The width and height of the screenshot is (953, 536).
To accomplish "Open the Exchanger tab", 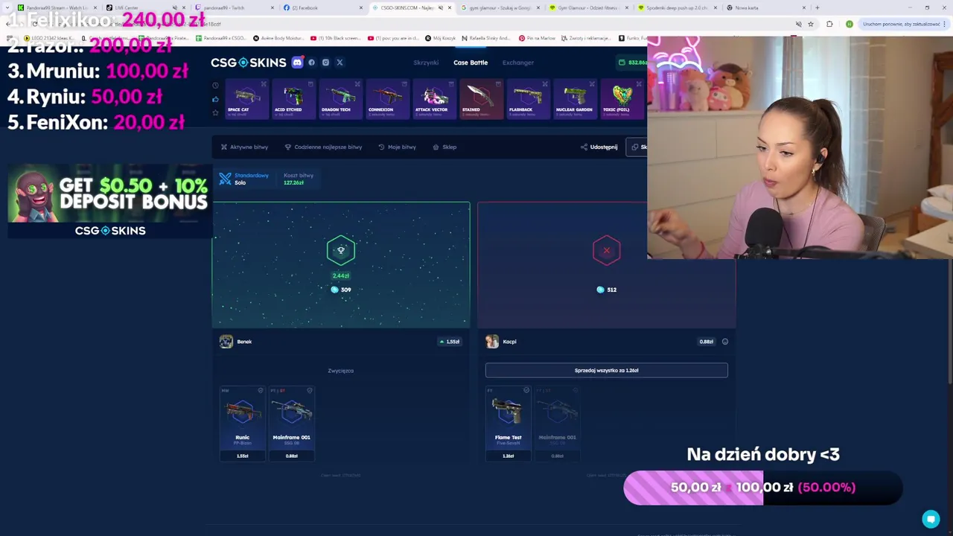I will click(x=518, y=63).
